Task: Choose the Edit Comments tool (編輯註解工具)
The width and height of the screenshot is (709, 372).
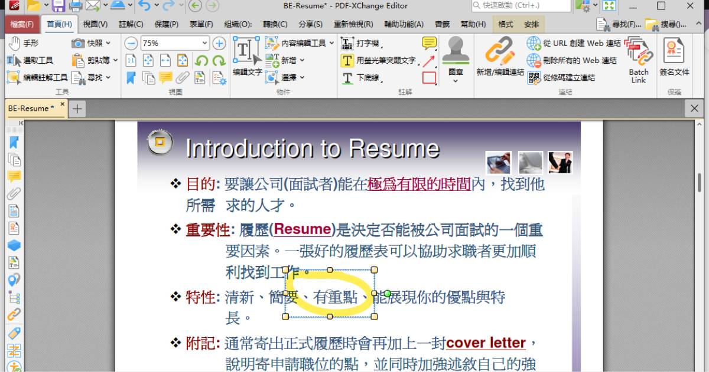Action: click(37, 77)
